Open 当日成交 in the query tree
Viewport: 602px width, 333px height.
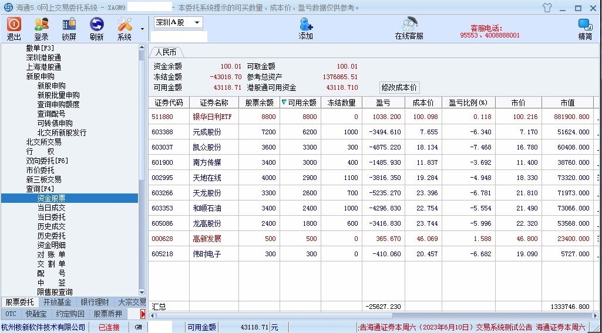52,208
